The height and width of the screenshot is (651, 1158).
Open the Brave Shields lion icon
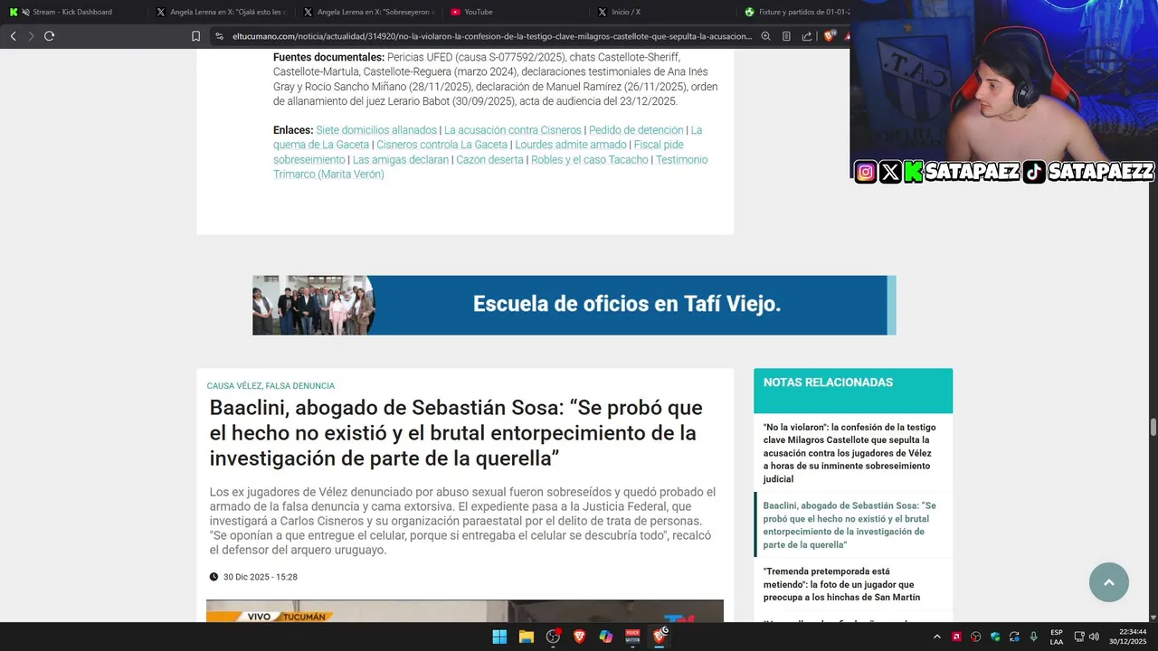[x=830, y=36]
